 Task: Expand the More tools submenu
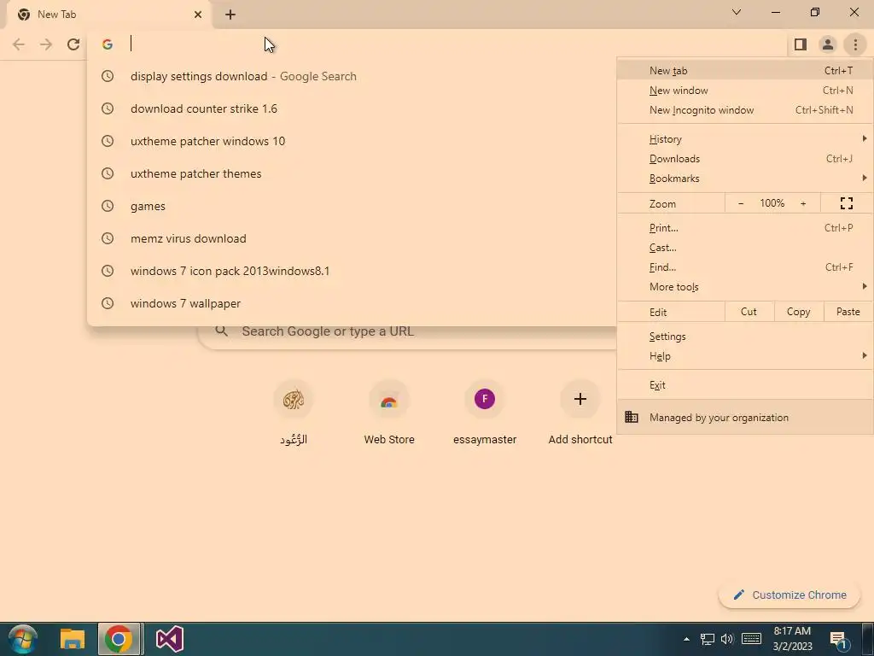pos(744,287)
